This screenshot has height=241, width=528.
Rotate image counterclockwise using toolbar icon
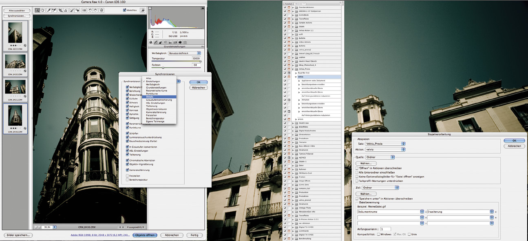[90, 10]
